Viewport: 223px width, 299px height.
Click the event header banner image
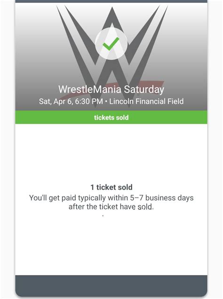pos(111,56)
